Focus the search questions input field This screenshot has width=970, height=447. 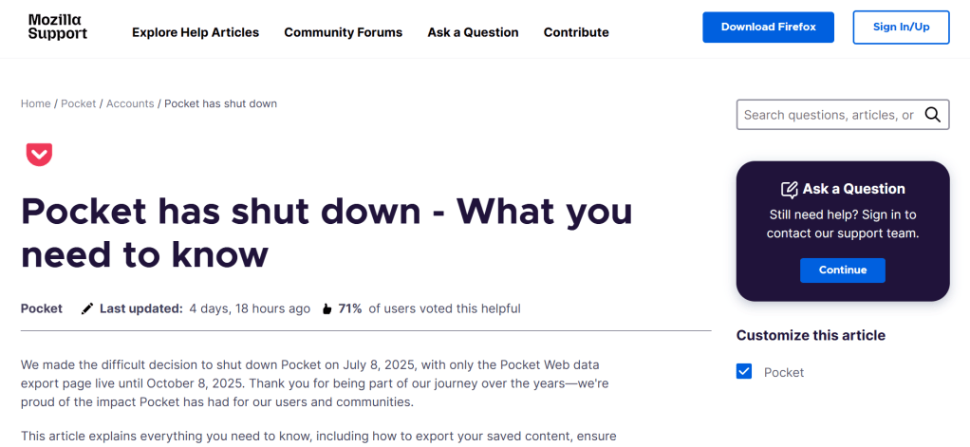(828, 115)
